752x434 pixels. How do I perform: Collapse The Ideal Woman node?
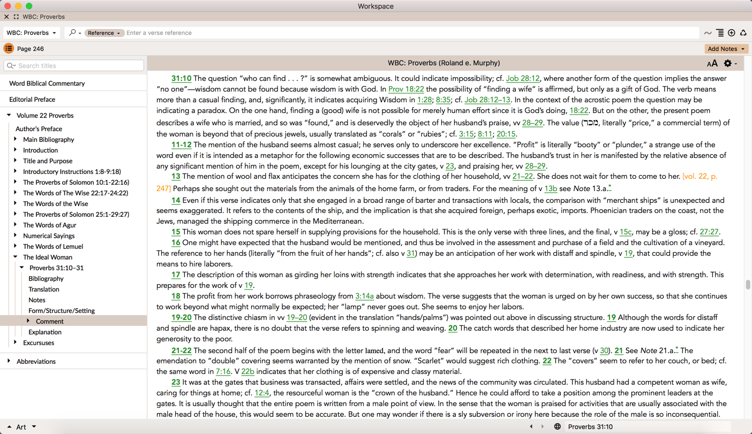coord(16,257)
